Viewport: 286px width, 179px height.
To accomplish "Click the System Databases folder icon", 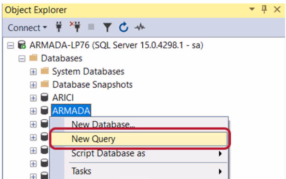I will click(45, 71).
